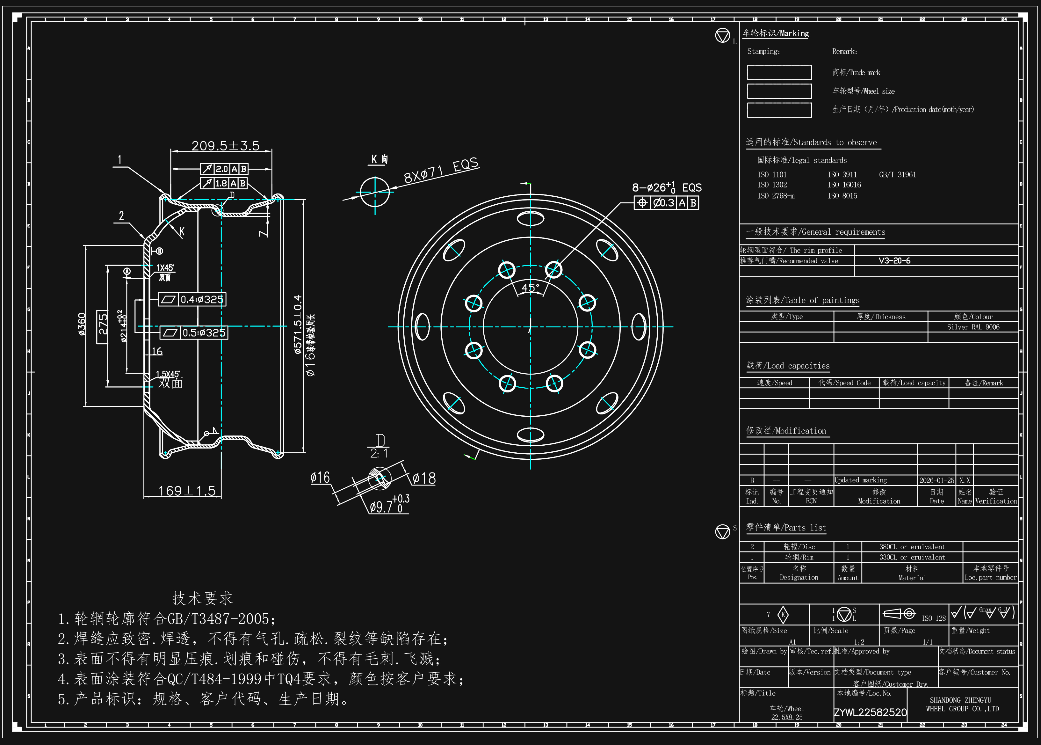Click the triangle-in-circle symbol beside Marking heading
This screenshot has height=745, width=1041.
(722, 36)
